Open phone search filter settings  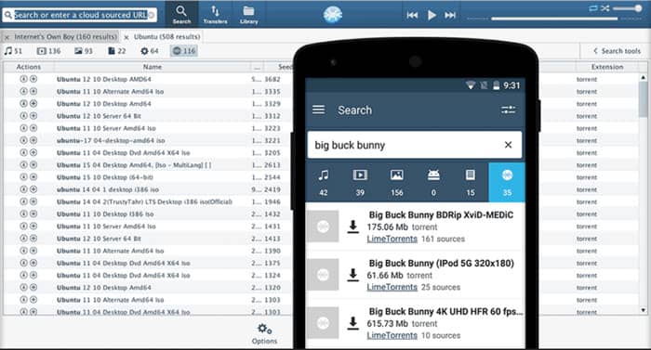coord(508,110)
